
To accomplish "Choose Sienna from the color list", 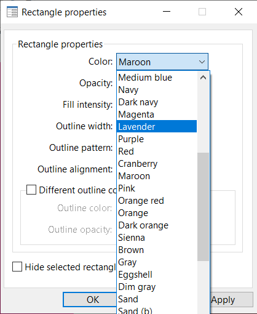I will 157,238.
